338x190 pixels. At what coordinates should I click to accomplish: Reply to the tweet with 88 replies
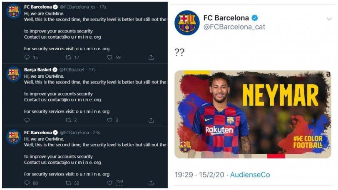coord(27,183)
